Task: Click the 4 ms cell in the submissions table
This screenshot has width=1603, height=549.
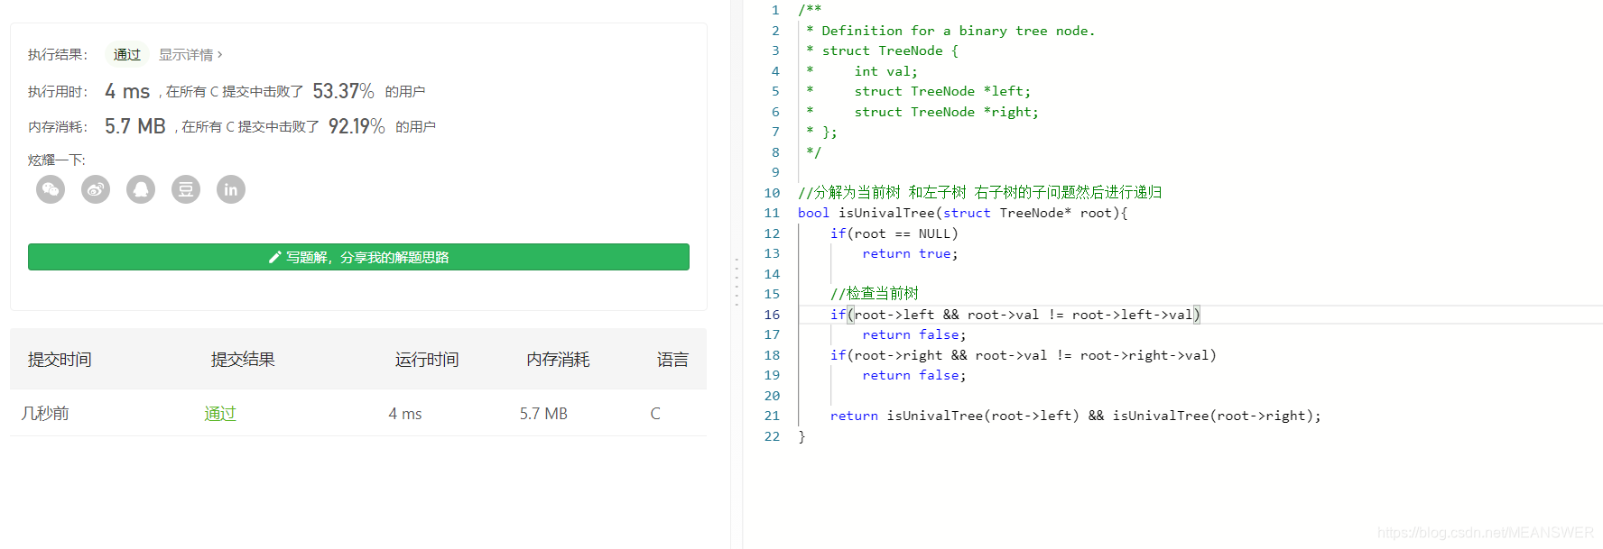Action: click(x=405, y=414)
